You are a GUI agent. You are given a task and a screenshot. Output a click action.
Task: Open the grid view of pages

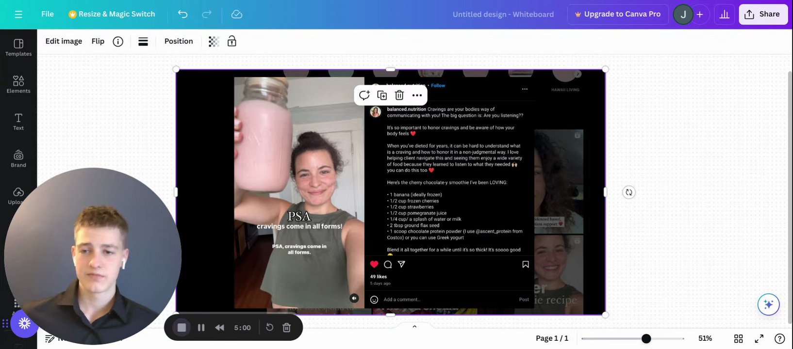pos(738,338)
